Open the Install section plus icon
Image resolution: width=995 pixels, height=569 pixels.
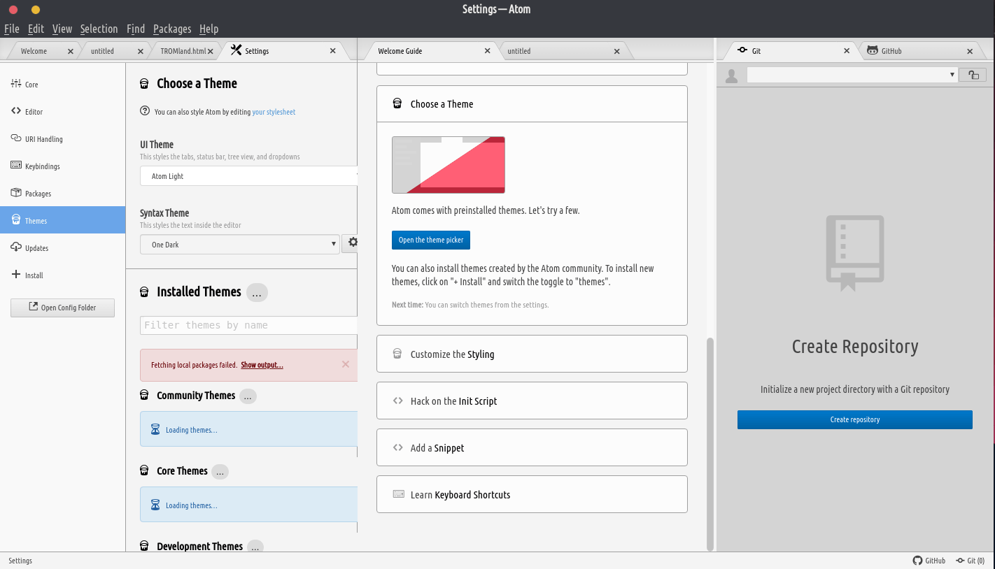[x=16, y=275]
